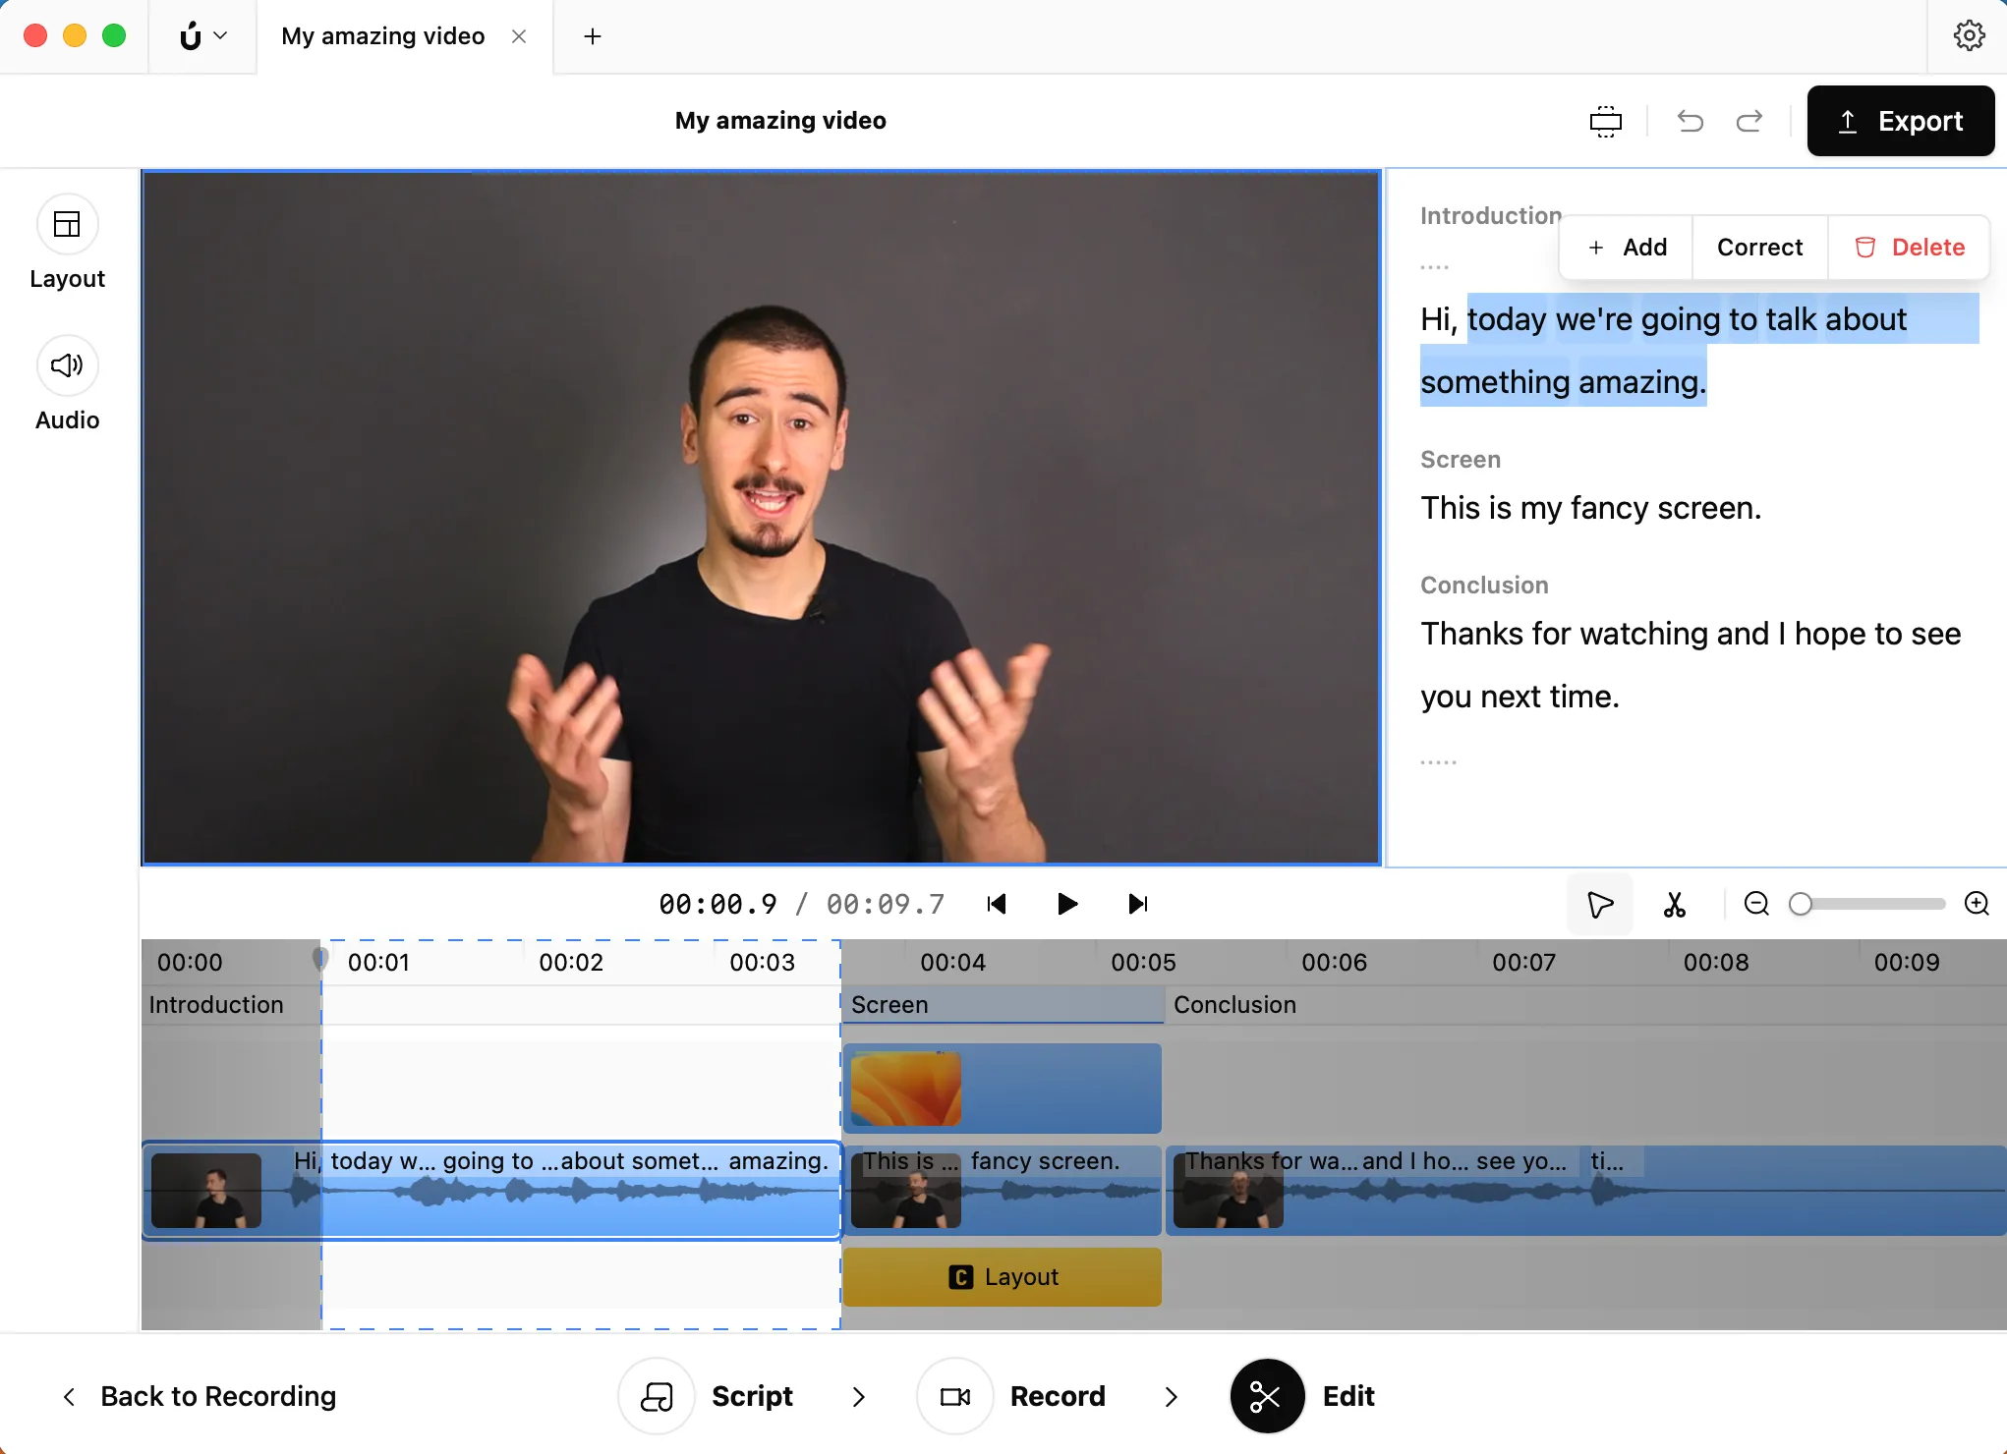2007x1454 pixels.
Task: Jump back to previous scene
Action: tap(997, 904)
